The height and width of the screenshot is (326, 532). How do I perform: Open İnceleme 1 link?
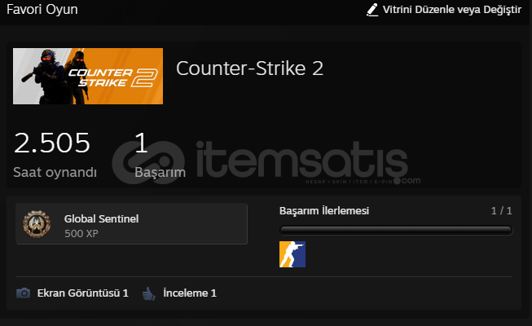(x=190, y=293)
